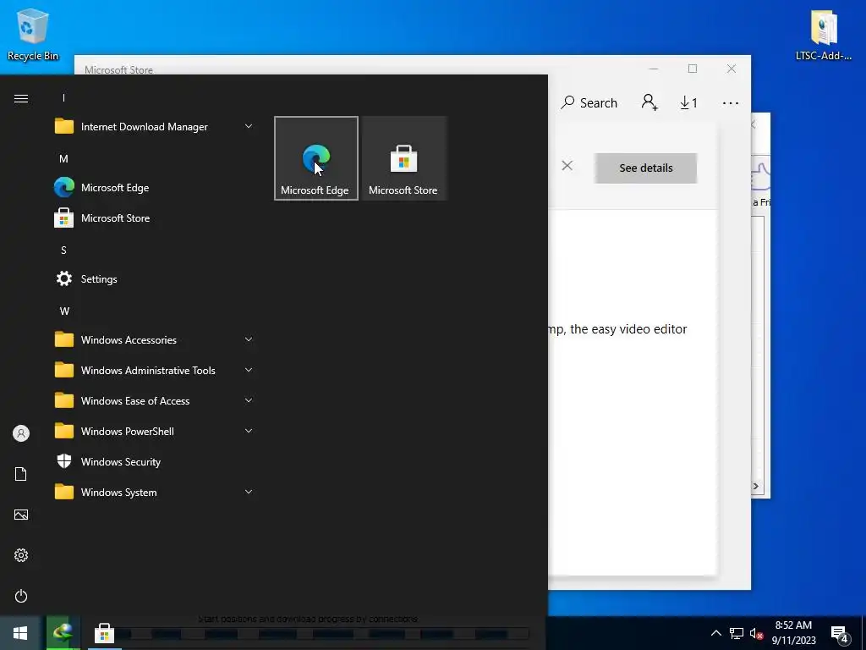
Task: Show hidden system tray icons
Action: [x=715, y=633]
